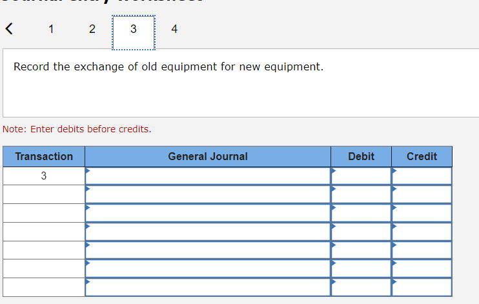This screenshot has width=479, height=304.
Task: Open fifth-row General Journal account dropdown
Action: point(208,250)
